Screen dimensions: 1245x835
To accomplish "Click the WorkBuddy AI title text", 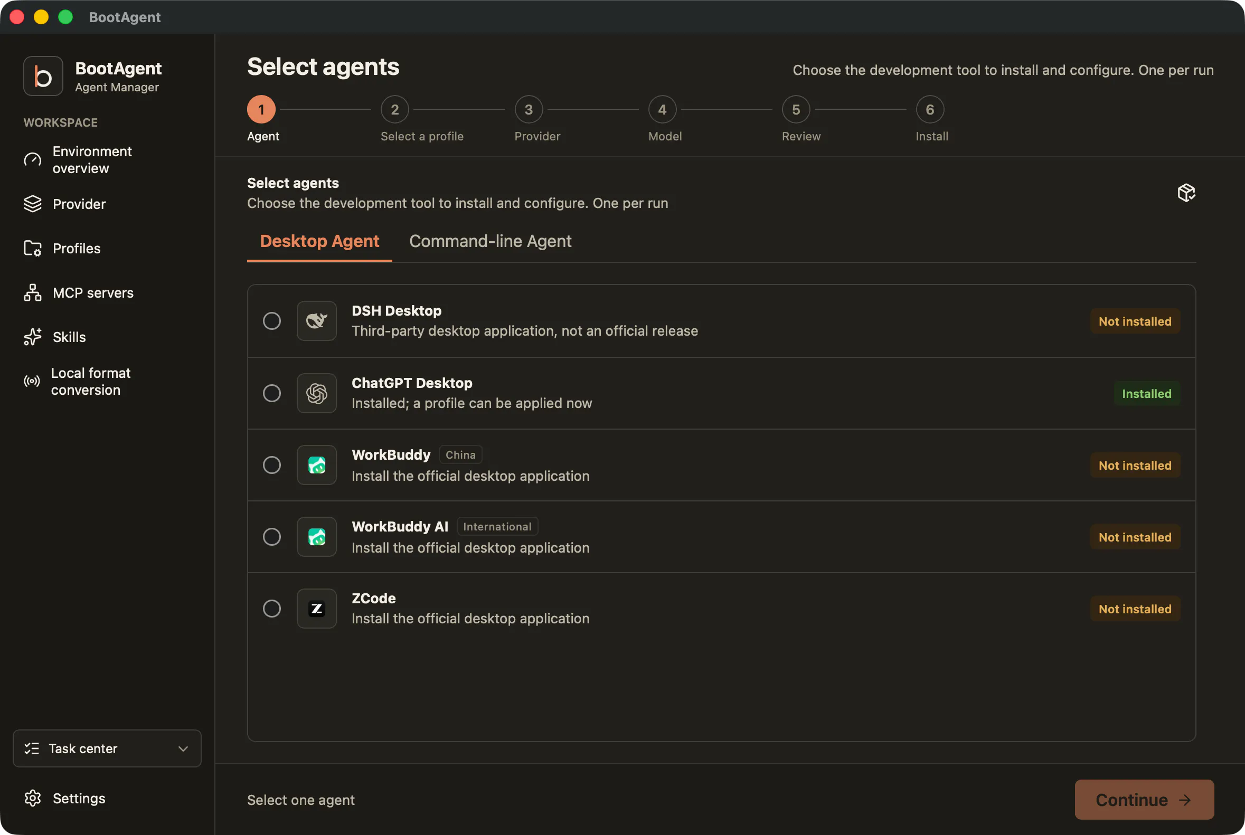I will click(x=400, y=527).
